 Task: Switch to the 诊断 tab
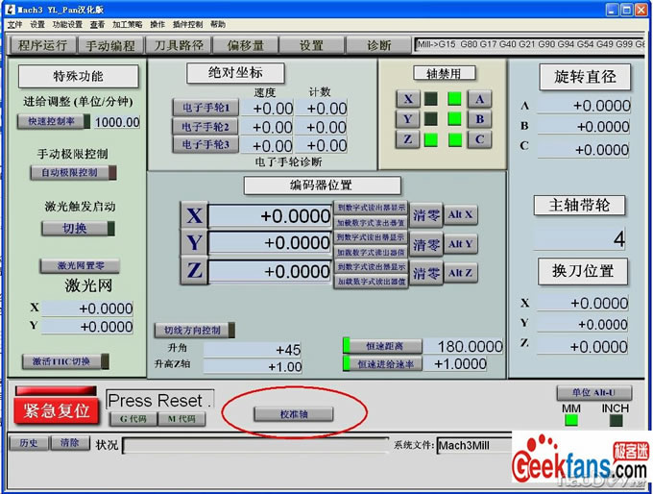378,45
